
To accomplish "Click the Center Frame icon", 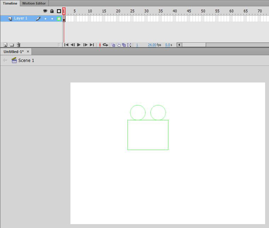I will [x=100, y=45].
